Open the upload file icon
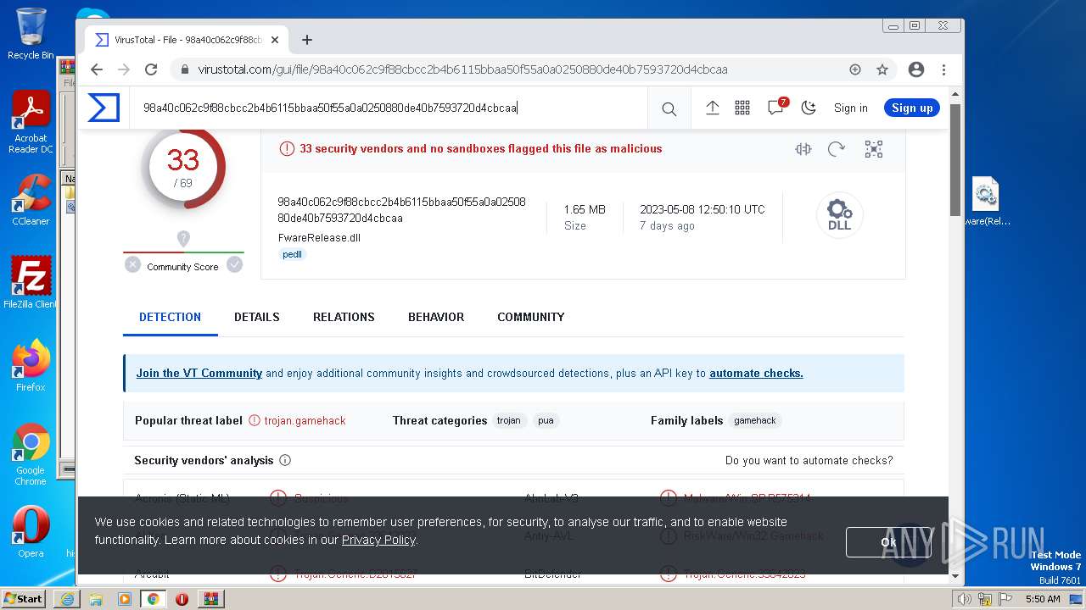 (713, 108)
